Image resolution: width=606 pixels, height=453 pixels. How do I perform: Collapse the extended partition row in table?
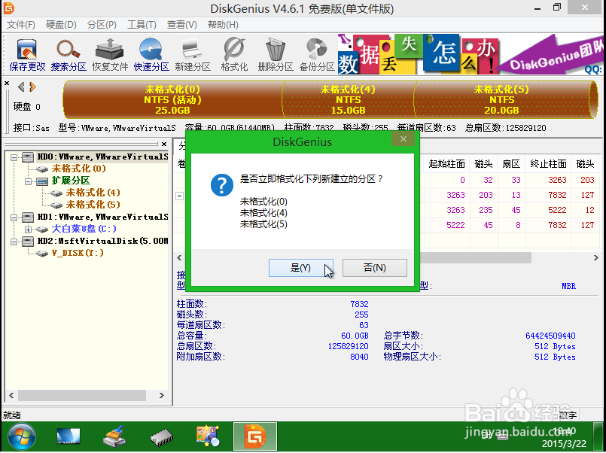pos(180,196)
